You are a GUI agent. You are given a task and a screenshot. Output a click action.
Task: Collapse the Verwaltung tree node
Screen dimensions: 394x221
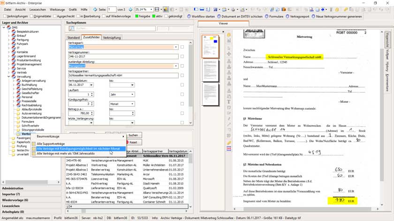9,77
